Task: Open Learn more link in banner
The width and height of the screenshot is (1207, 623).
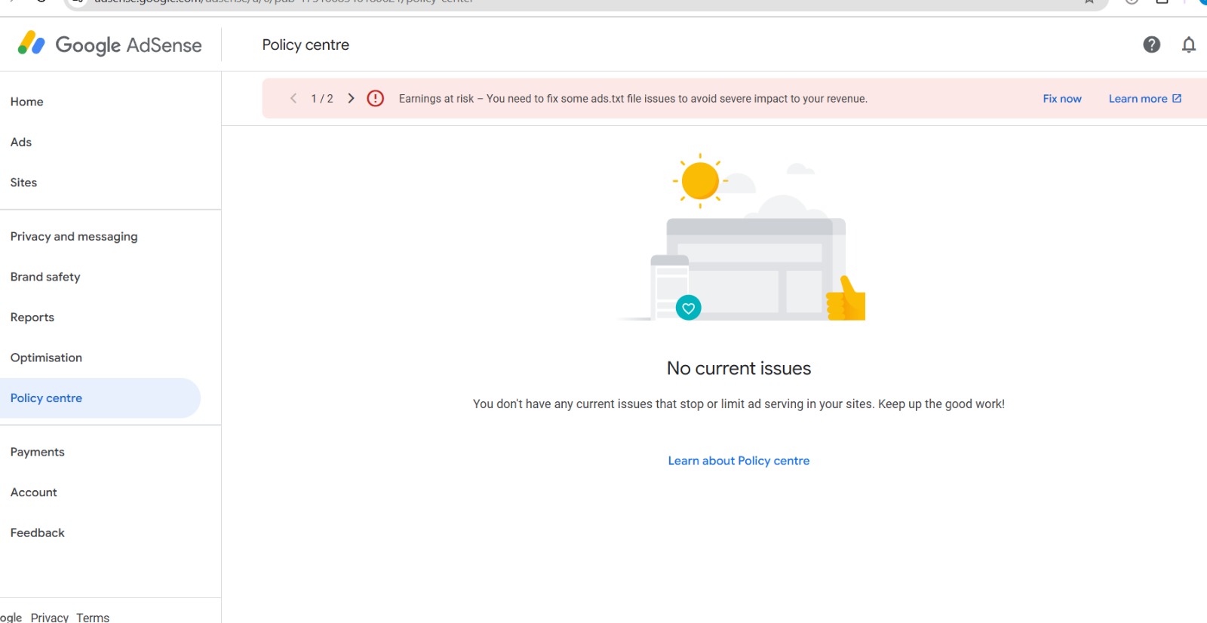Action: pyautogui.click(x=1144, y=99)
